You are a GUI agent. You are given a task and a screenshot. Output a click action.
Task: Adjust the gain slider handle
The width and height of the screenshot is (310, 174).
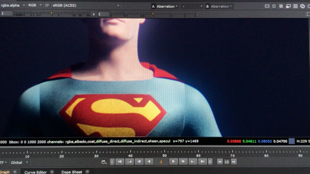(x=52, y=13)
